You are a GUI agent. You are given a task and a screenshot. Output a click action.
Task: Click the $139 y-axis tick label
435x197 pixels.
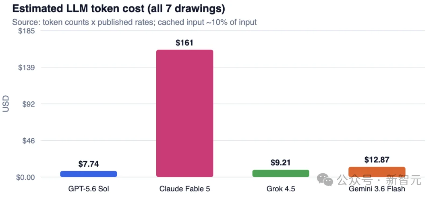coord(26,68)
